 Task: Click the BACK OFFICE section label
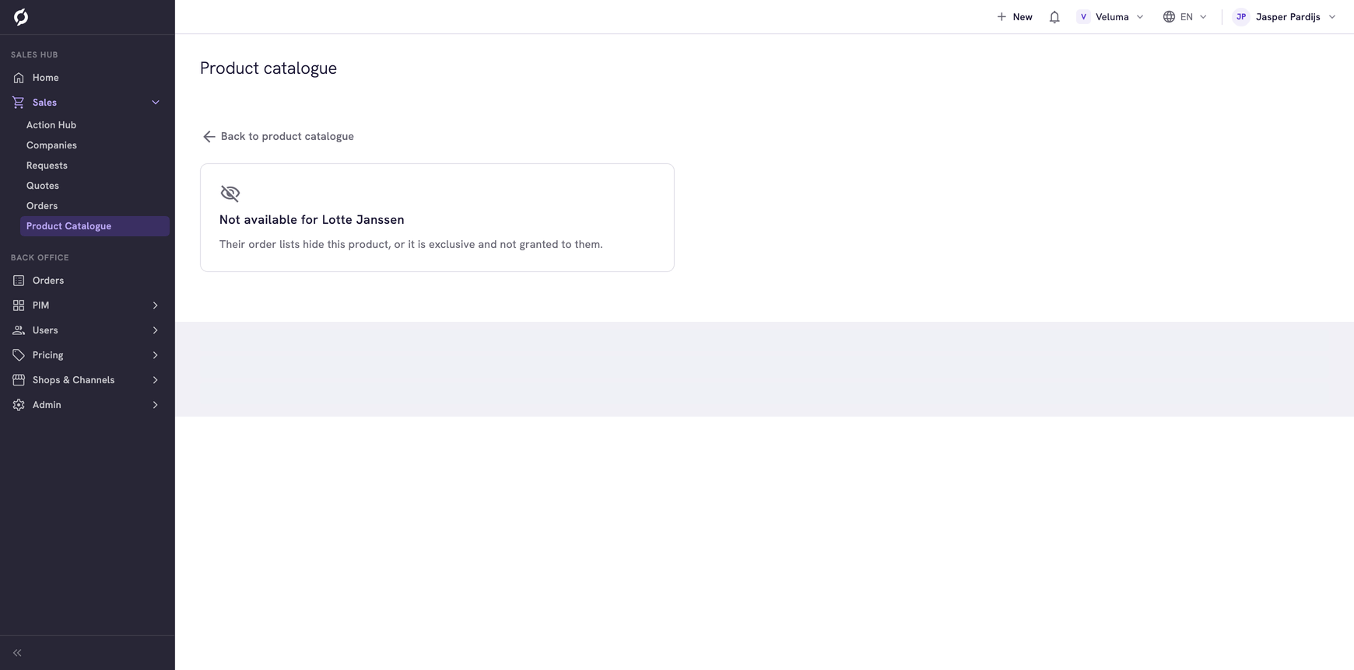tap(40, 258)
